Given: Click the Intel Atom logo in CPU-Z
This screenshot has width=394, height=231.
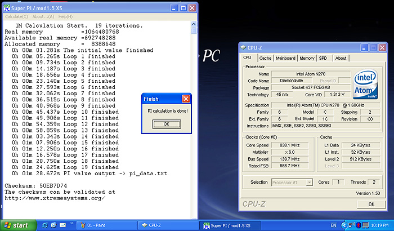Looking at the screenshot, I should (365, 85).
